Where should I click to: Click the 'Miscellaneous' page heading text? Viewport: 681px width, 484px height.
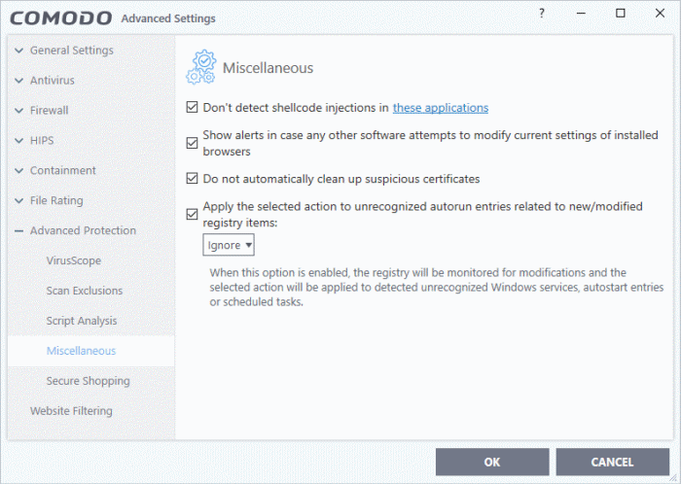coord(268,68)
